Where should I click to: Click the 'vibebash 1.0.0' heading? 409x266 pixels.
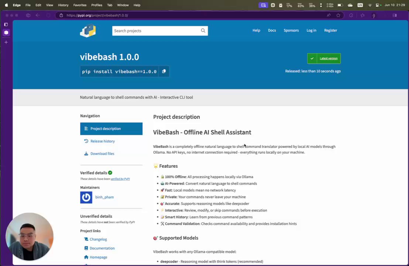(x=110, y=57)
